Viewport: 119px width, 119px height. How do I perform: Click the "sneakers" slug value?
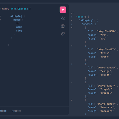pos(107,111)
